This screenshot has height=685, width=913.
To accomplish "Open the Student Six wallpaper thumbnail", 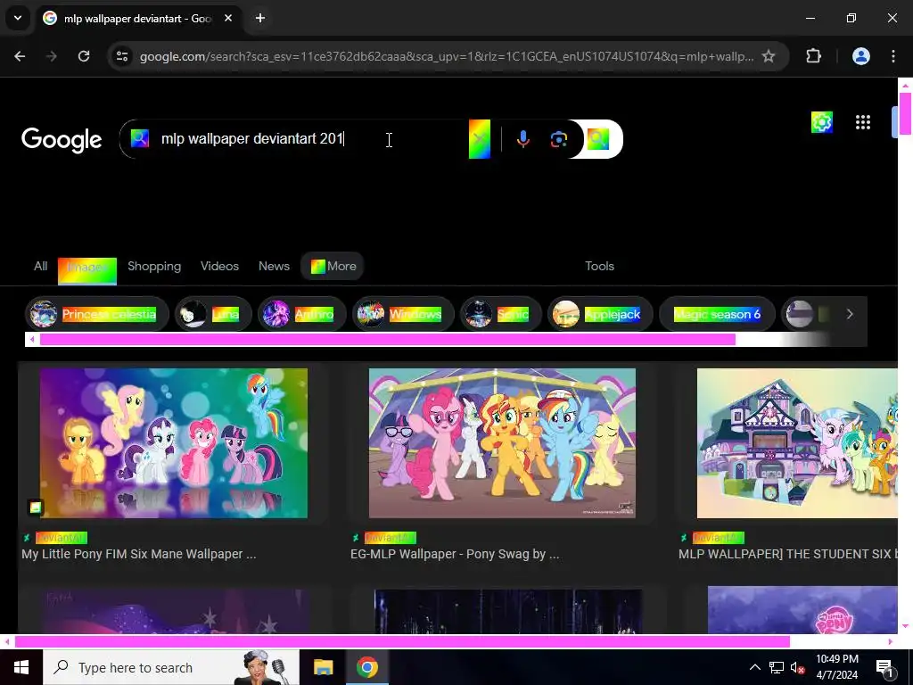I will tap(797, 442).
